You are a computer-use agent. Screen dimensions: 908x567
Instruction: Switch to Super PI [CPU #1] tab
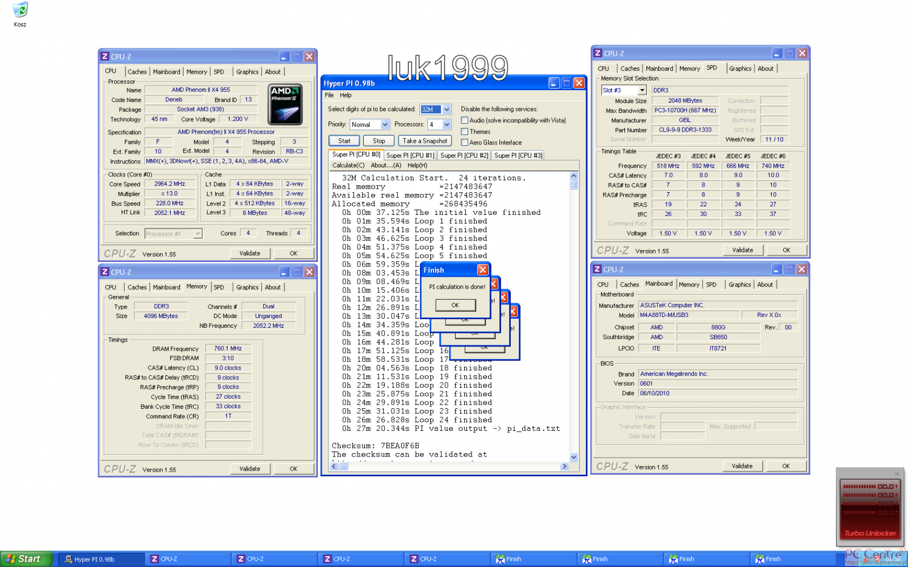(x=410, y=155)
